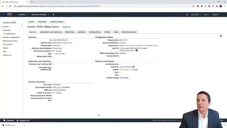Open Help in the EMR sidebar
This screenshot has height=128, width=227.
click(x=5, y=52)
